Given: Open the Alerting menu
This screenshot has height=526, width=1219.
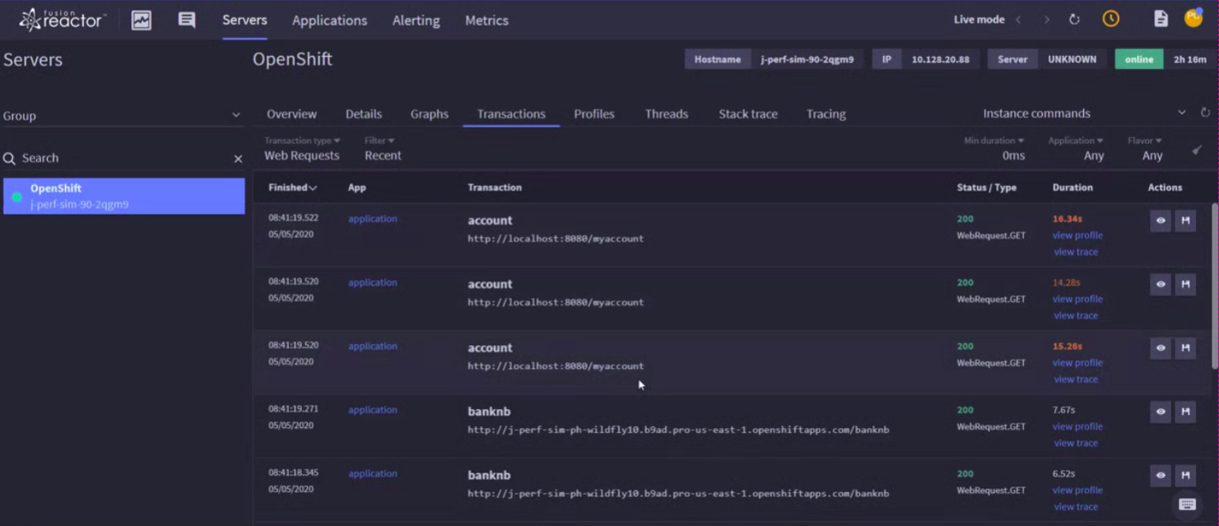Looking at the screenshot, I should [x=416, y=21].
